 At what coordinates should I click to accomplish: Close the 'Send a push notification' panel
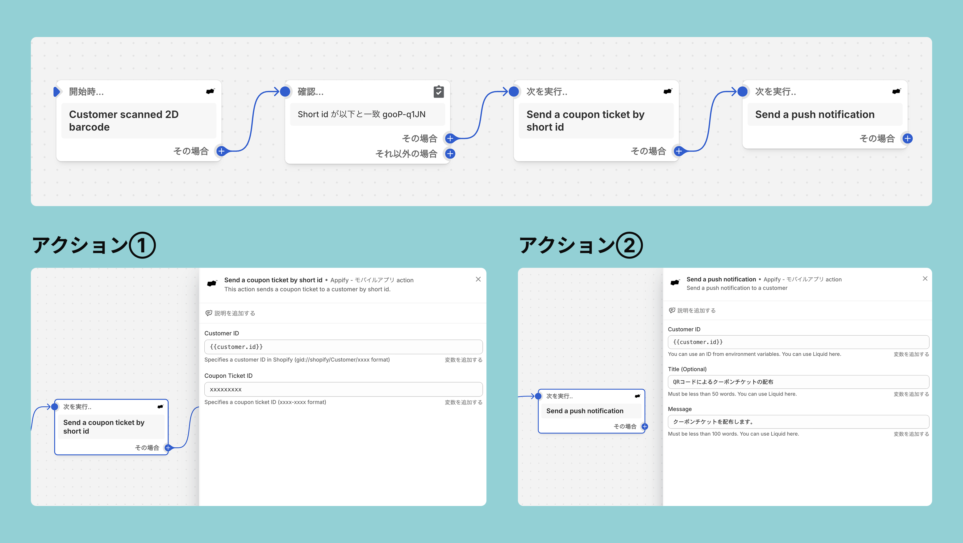click(925, 278)
